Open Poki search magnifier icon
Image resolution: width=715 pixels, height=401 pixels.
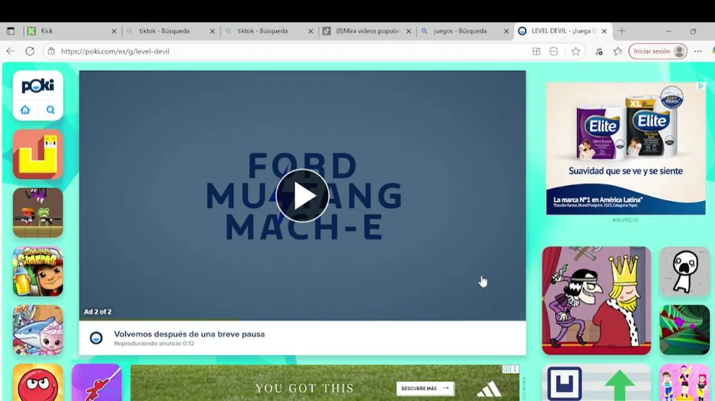click(51, 110)
